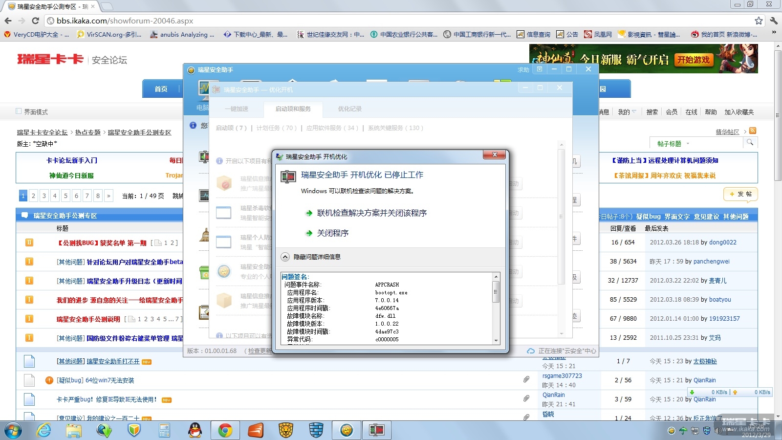Click the green umbrella tray icon
The image size is (782, 440).
(683, 431)
